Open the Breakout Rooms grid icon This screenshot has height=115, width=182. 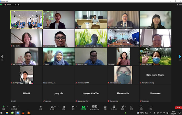[x=114, y=107]
